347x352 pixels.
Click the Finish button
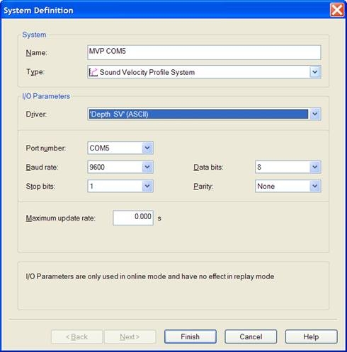190,336
